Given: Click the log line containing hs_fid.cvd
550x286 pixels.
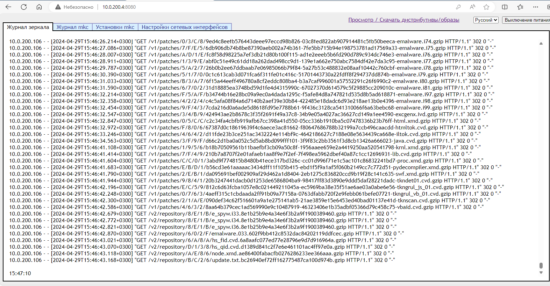Looking at the screenshot, I should (202, 240).
